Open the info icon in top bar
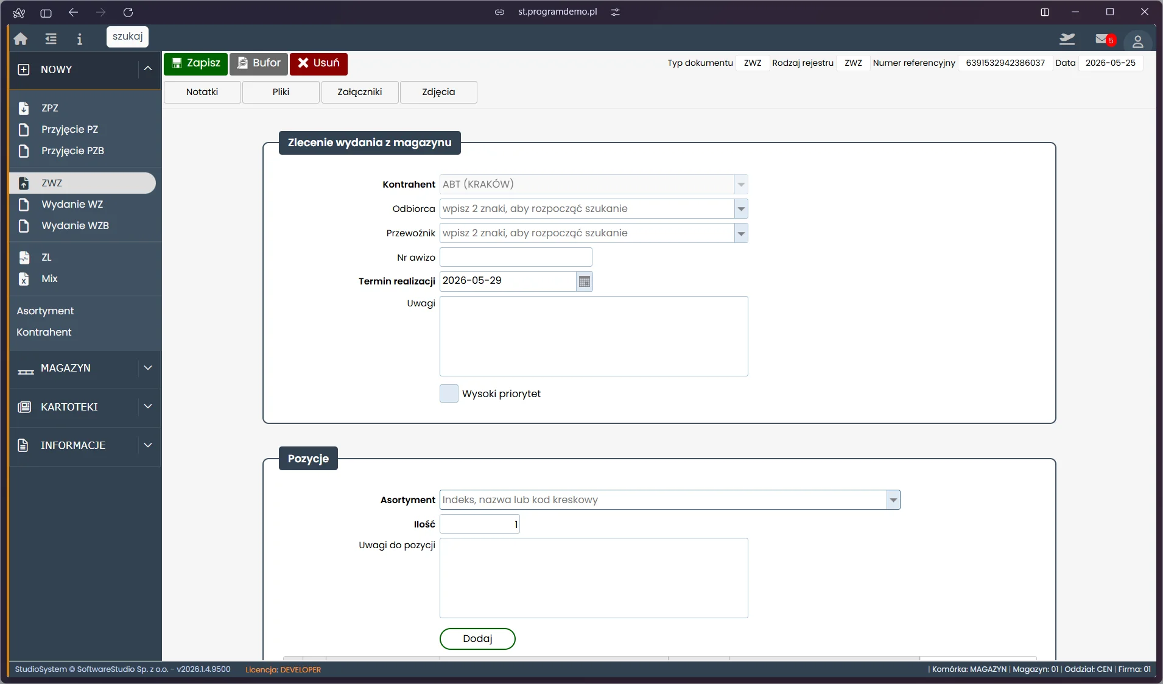1163x684 pixels. (x=79, y=39)
